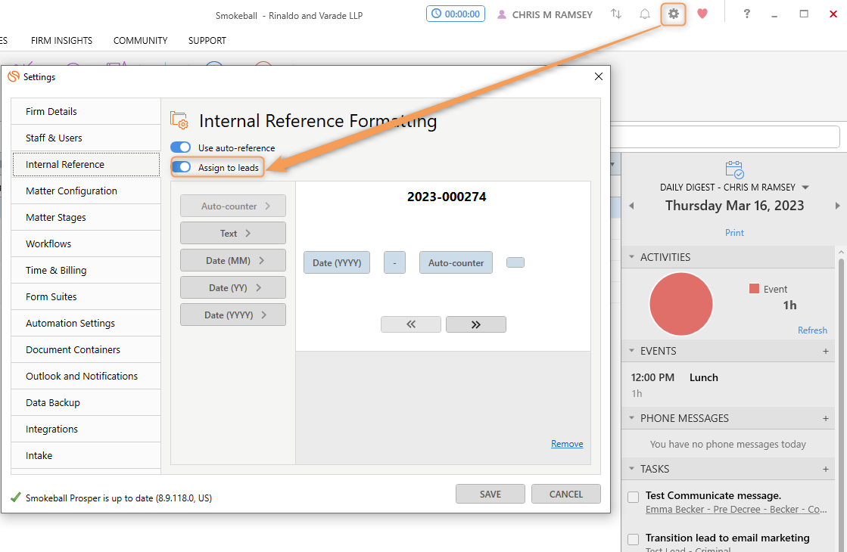Add a new event with plus

825,352
